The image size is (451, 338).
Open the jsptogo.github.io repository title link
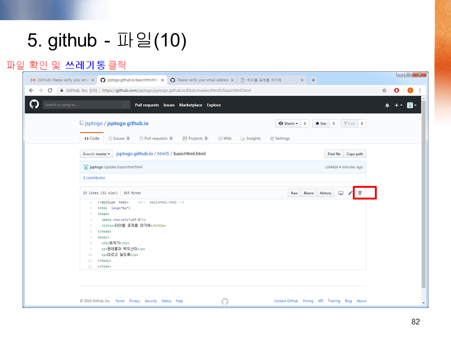(128, 123)
